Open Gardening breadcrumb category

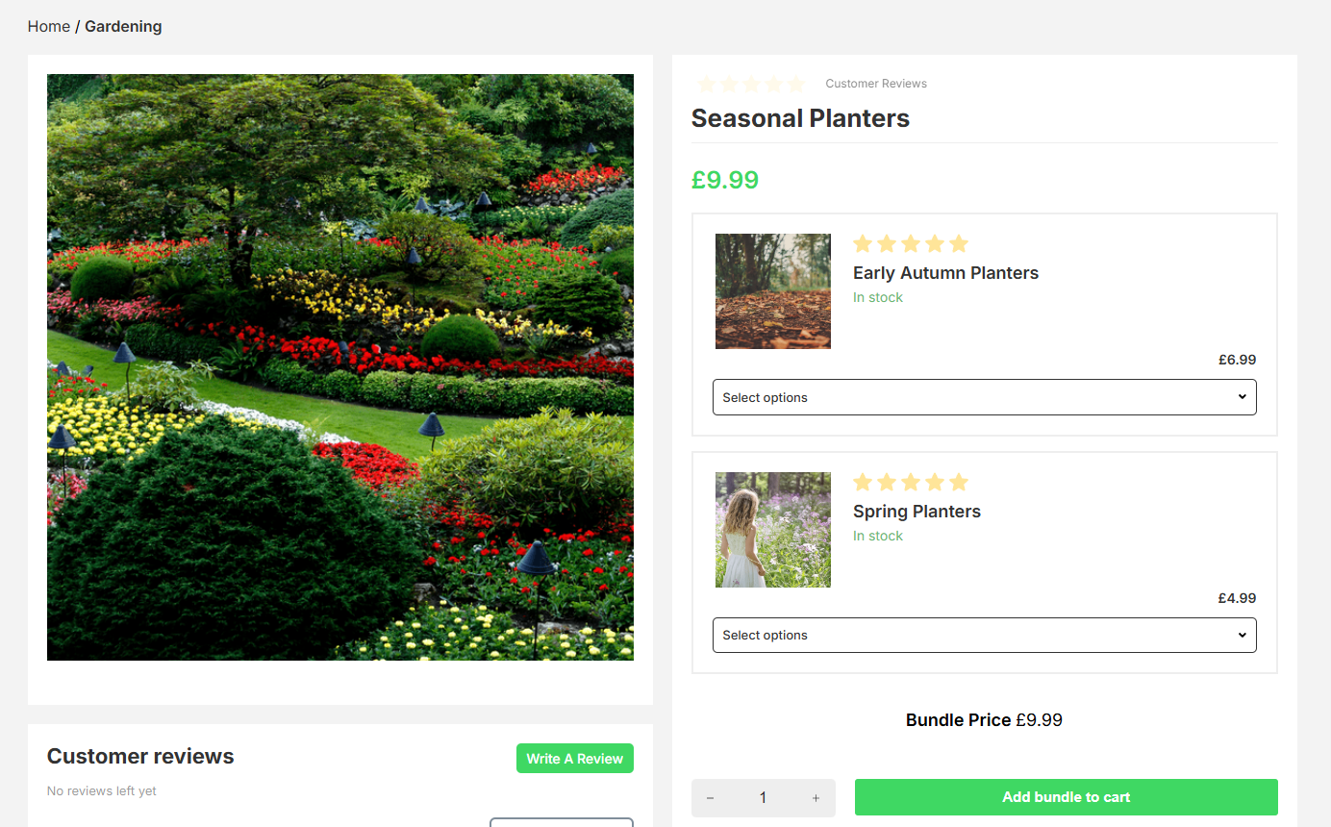tap(123, 26)
